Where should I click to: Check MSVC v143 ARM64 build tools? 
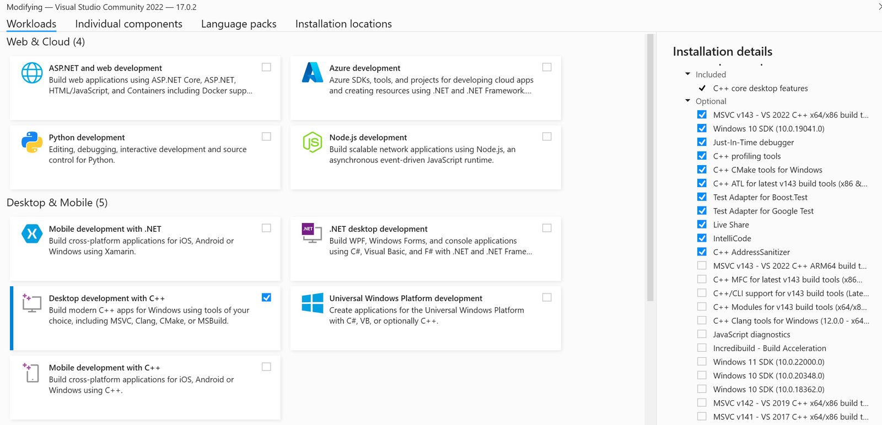coord(702,265)
